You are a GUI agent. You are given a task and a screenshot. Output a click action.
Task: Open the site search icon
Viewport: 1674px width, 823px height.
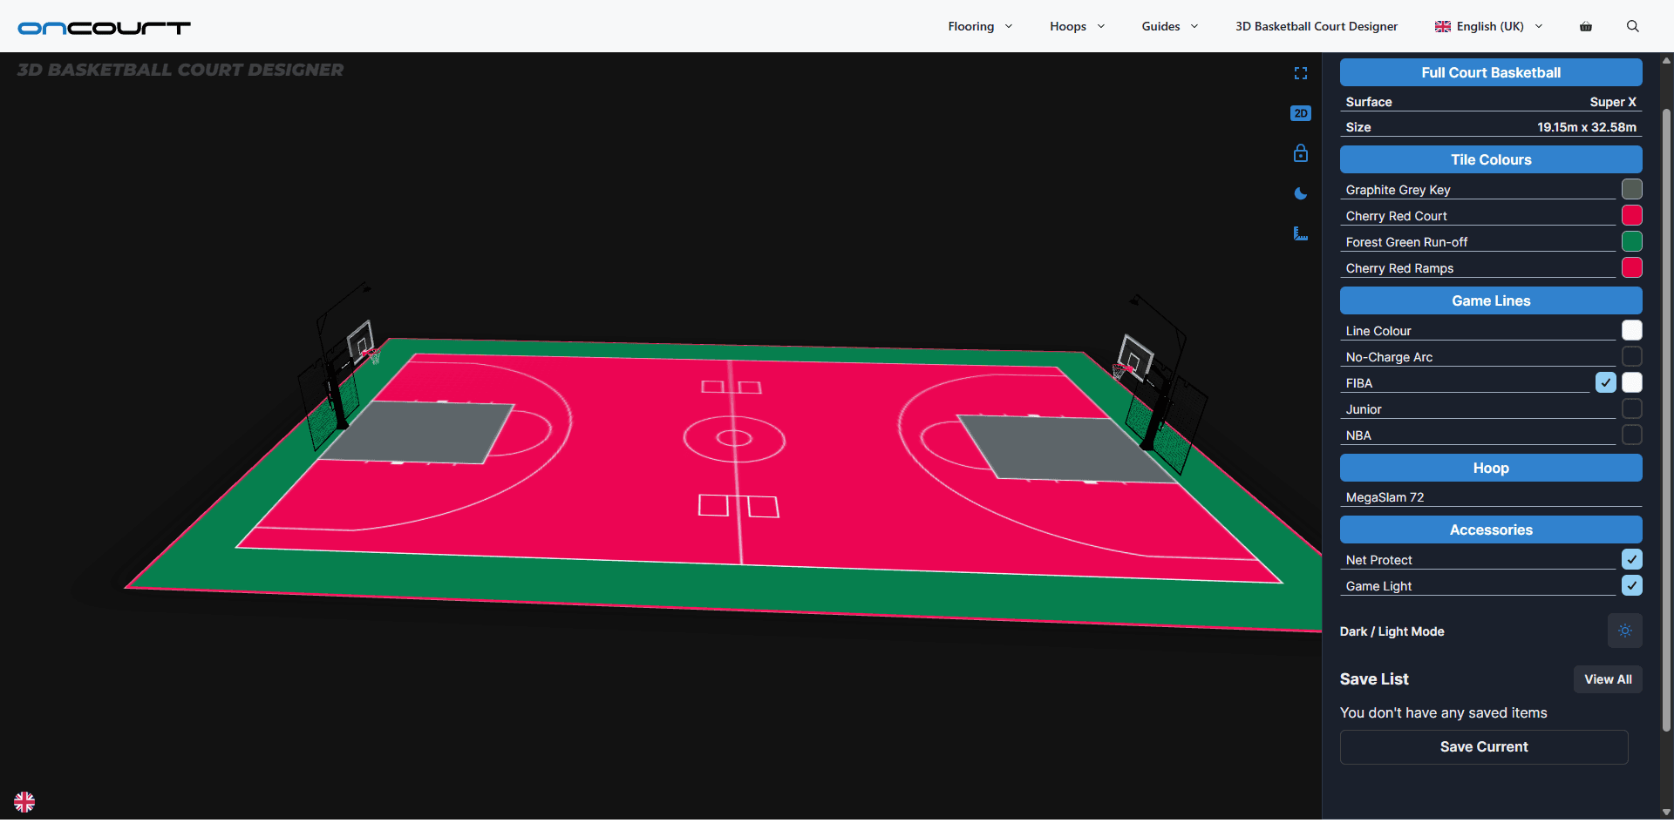(x=1632, y=26)
